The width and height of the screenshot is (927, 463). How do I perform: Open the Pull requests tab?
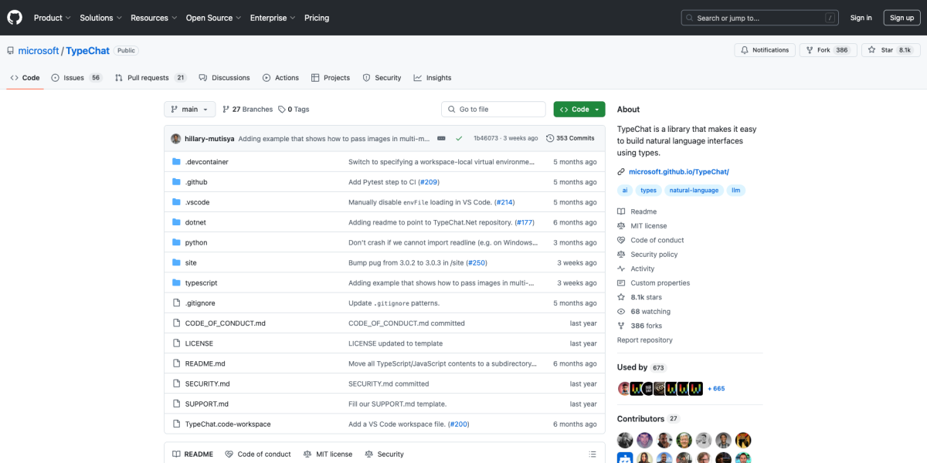point(150,78)
